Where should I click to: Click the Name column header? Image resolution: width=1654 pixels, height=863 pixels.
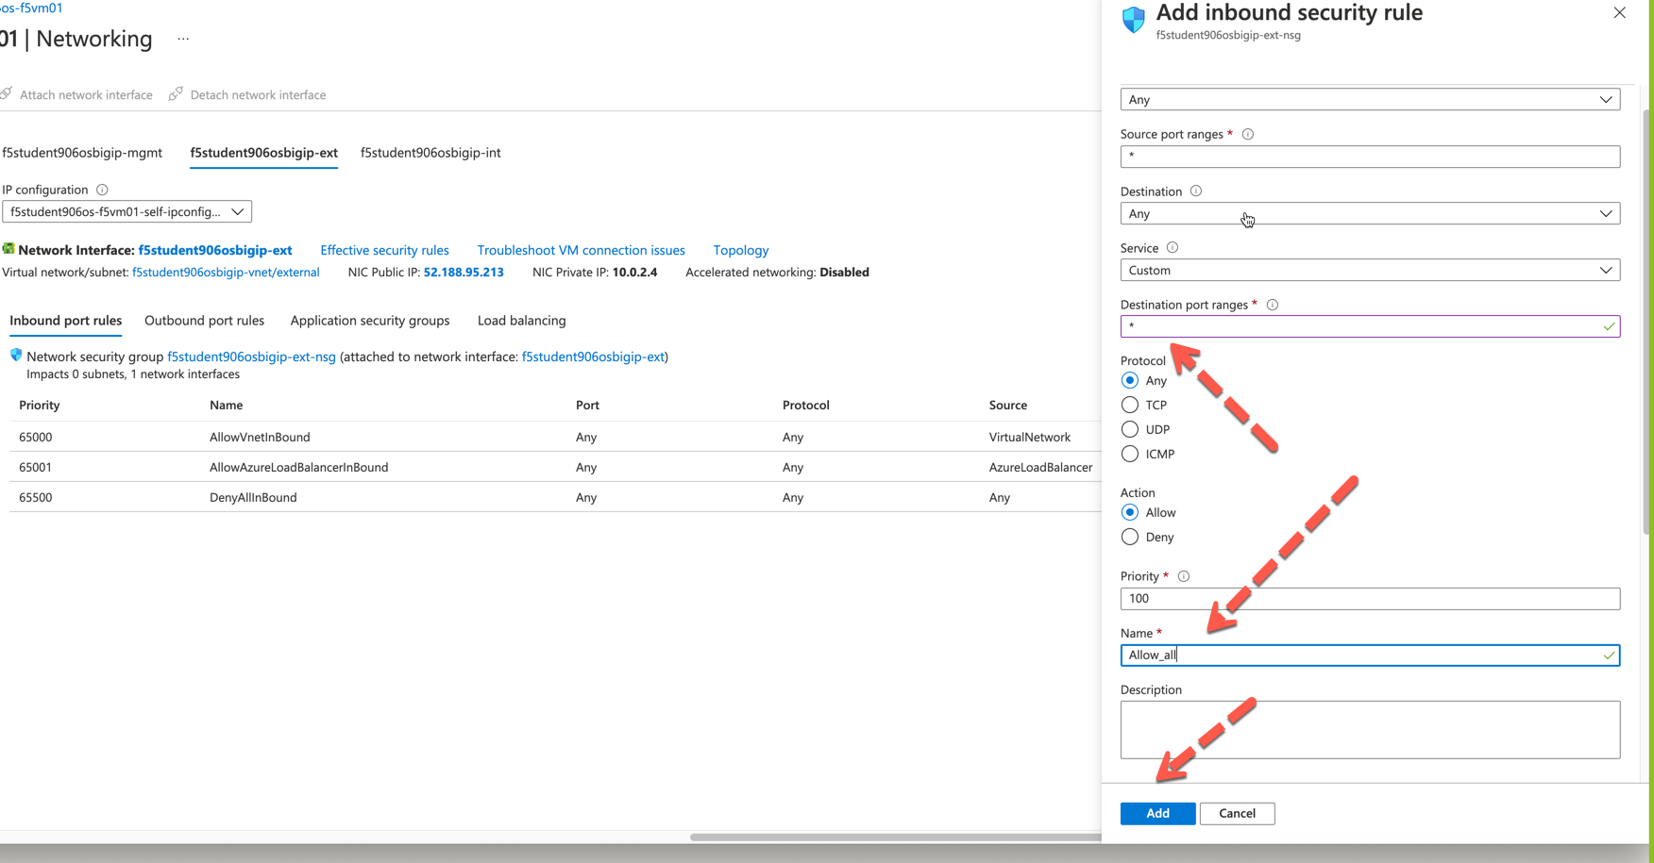pyautogui.click(x=227, y=406)
